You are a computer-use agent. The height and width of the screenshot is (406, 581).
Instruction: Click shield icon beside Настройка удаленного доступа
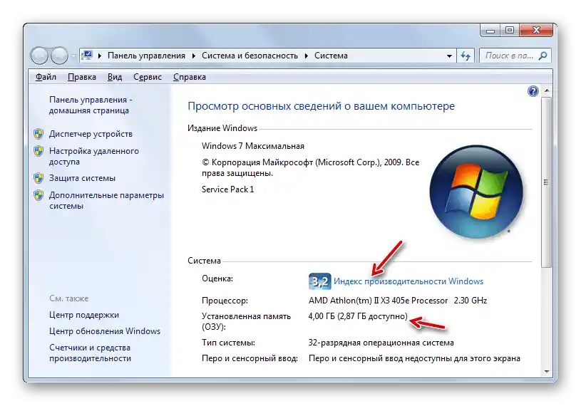pos(38,150)
